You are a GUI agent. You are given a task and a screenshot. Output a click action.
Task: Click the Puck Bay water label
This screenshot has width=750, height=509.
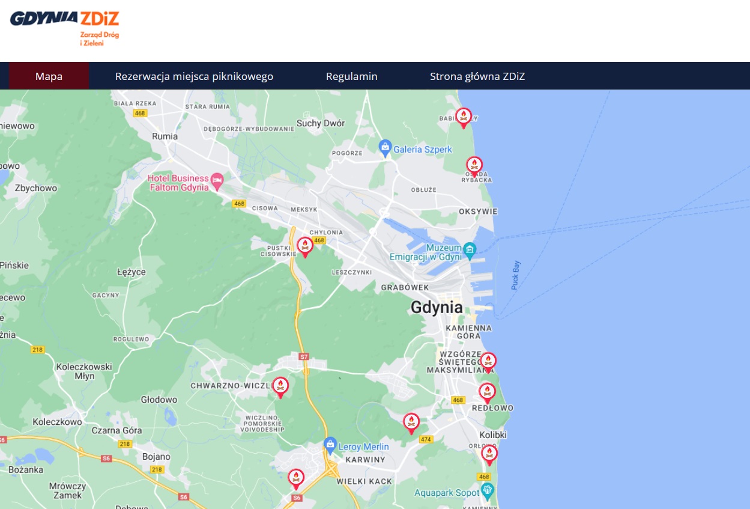(x=515, y=275)
